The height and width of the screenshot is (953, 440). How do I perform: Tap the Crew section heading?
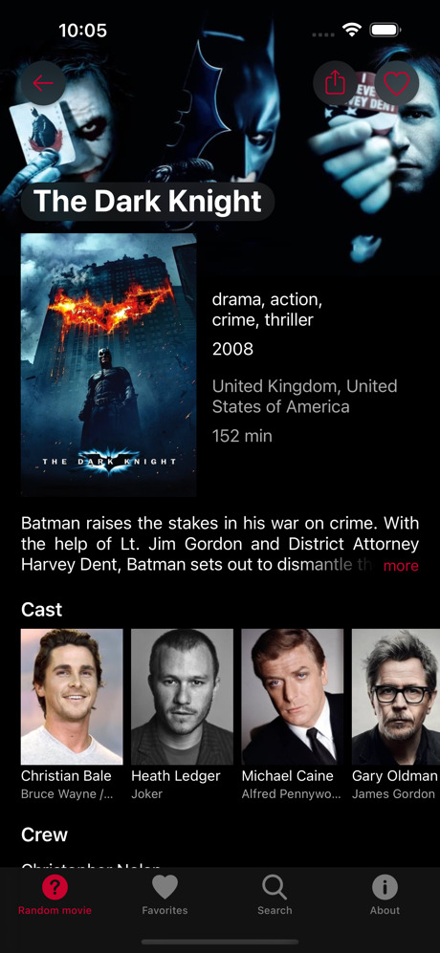(44, 834)
